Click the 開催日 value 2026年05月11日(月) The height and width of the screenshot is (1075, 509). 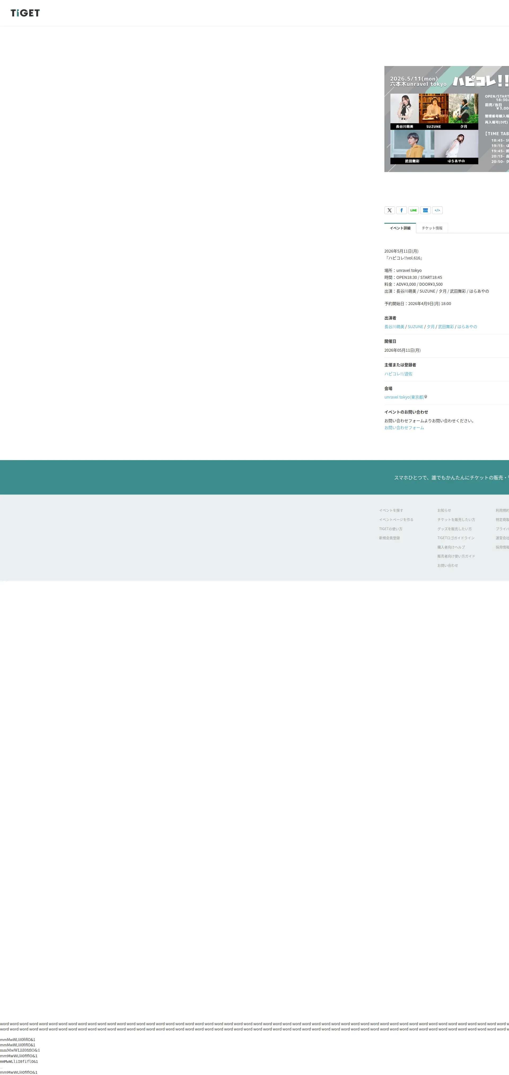point(402,351)
